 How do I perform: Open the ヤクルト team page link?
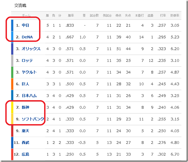tap(29, 72)
